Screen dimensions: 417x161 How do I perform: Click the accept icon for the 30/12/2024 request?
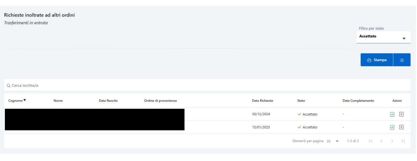coord(392,114)
